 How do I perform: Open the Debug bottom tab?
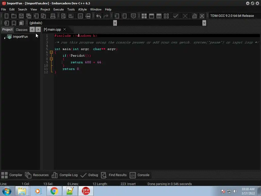[89, 175]
